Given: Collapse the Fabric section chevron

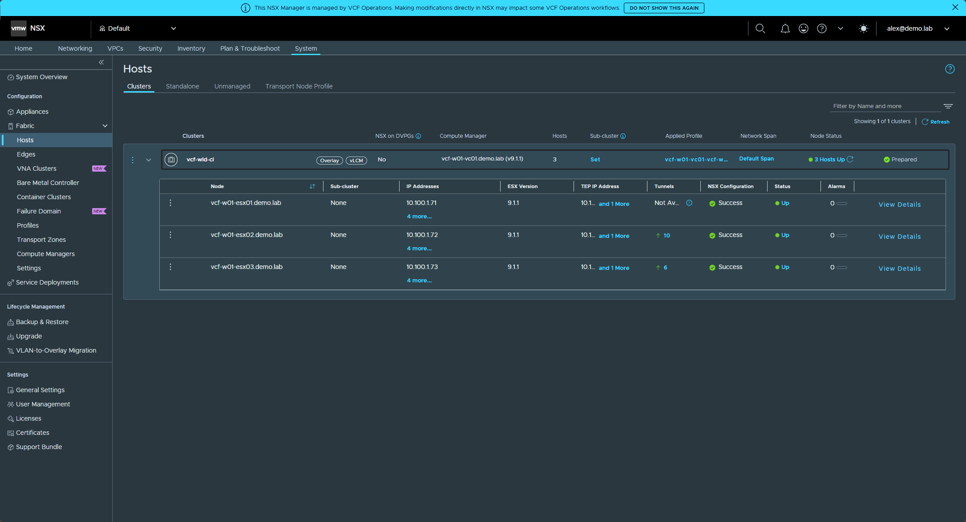Looking at the screenshot, I should [105, 126].
